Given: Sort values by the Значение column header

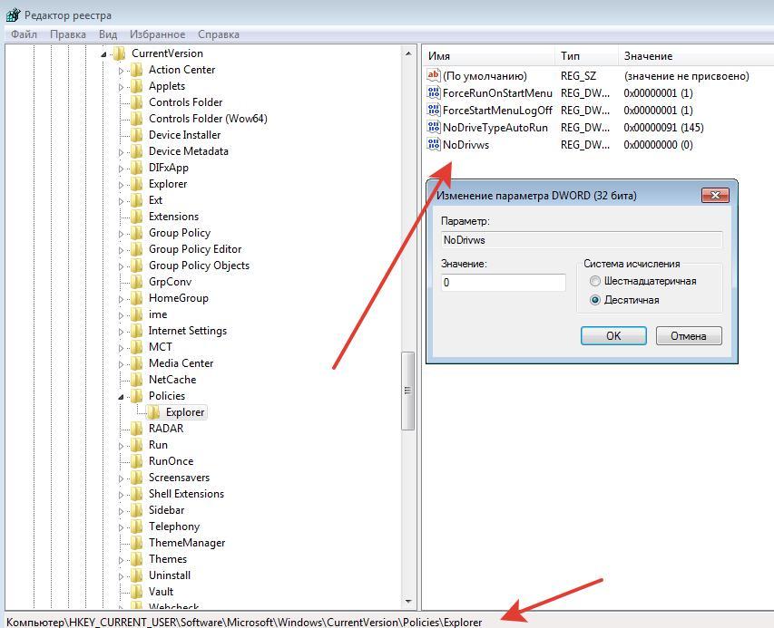Looking at the screenshot, I should coord(696,55).
